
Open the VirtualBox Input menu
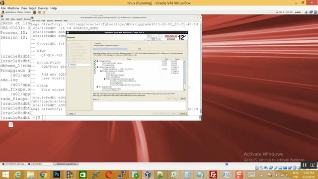pos(33,8)
